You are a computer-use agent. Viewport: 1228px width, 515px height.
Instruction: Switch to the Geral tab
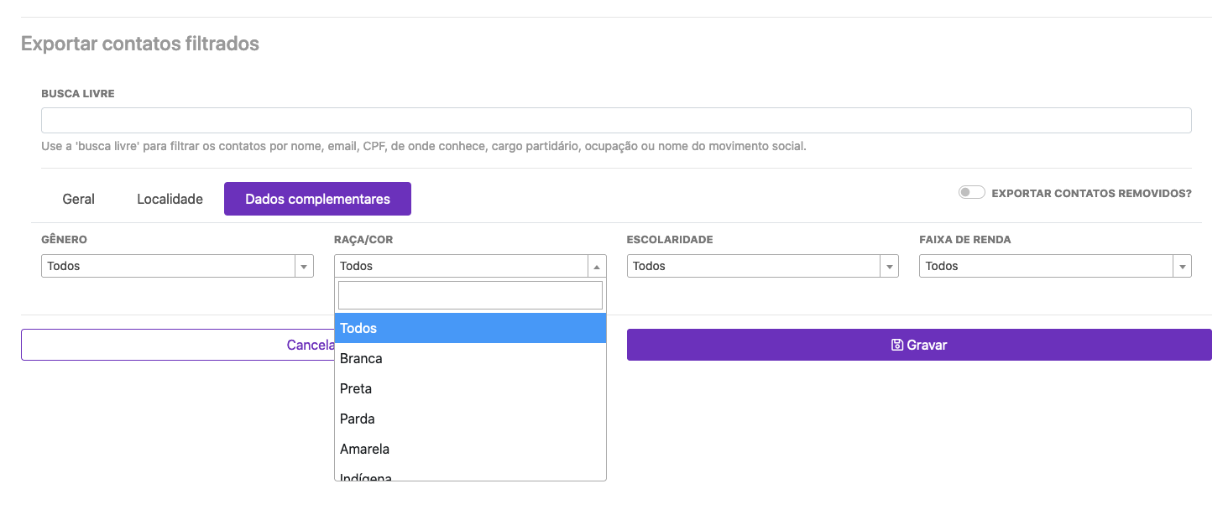point(78,199)
